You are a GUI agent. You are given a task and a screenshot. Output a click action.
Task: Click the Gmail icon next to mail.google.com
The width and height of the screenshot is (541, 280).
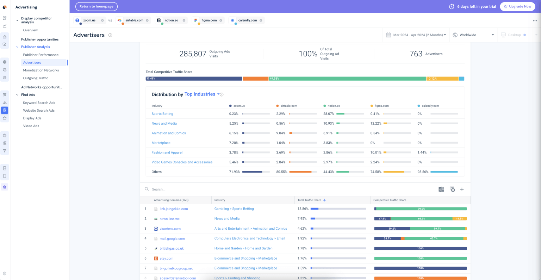point(156,238)
